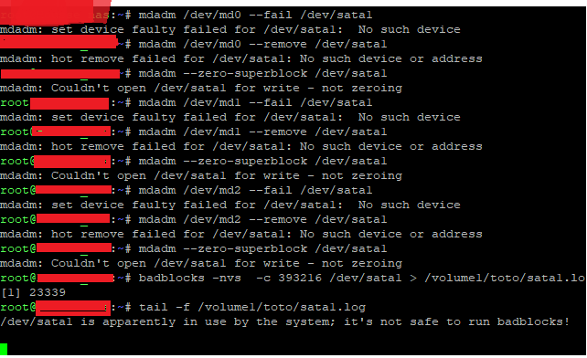The image size is (587, 358).
Task: Click the 'tail -f /volume1/toto/sata1.log' command
Action: coord(252,307)
